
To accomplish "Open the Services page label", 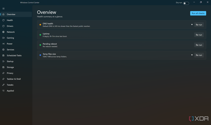I will [x=10, y=50].
